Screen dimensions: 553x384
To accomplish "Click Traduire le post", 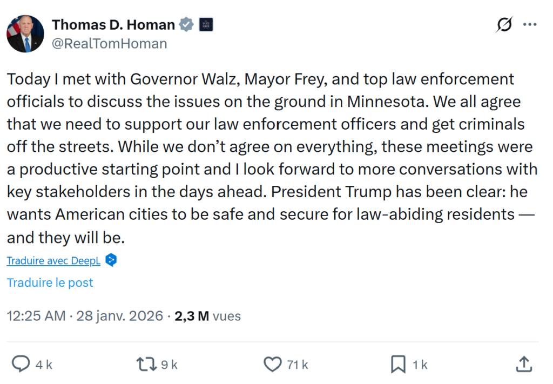I will pos(50,282).
